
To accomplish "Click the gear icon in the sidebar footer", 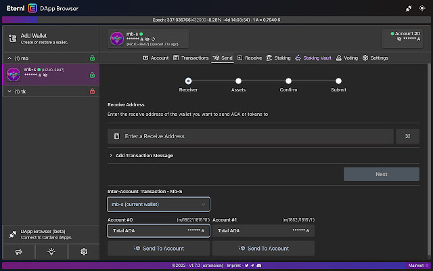I will (84, 251).
